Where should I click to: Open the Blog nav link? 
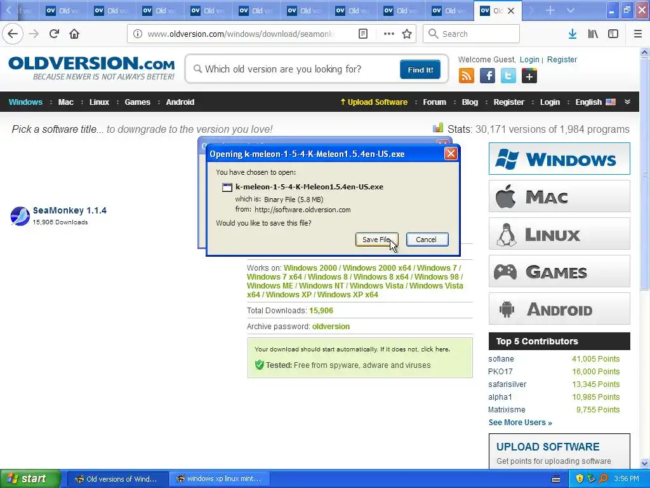470,102
